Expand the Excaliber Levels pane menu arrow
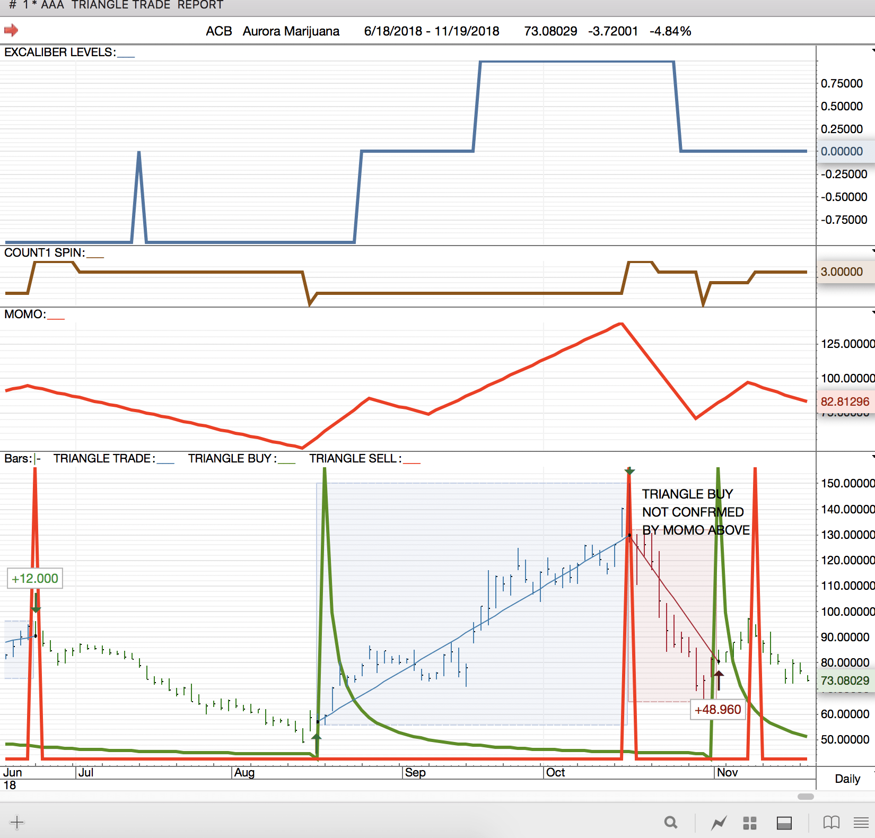The width and height of the screenshot is (875, 838). pos(872,50)
